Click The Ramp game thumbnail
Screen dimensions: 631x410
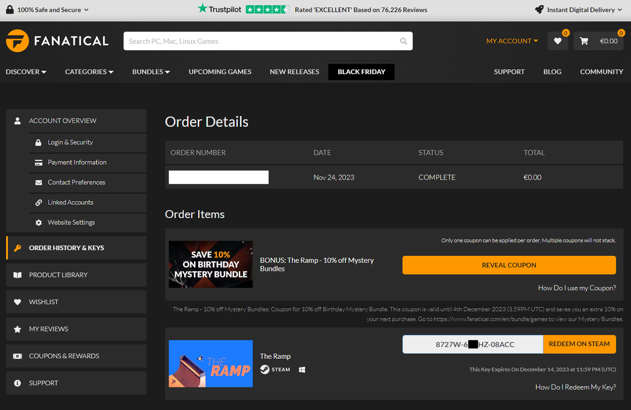pyautogui.click(x=211, y=363)
